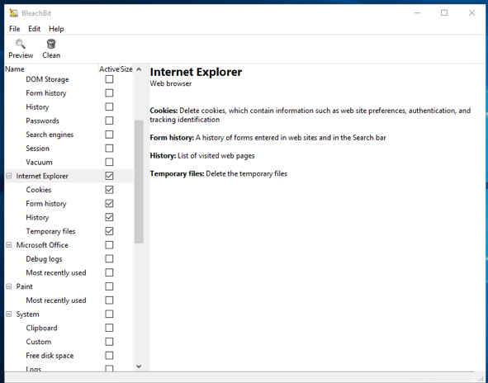Collapse the System group
The height and width of the screenshot is (383, 488).
[9, 314]
